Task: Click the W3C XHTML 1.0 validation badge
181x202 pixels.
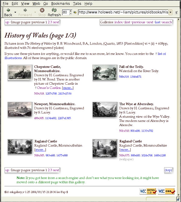Action: [148, 191]
